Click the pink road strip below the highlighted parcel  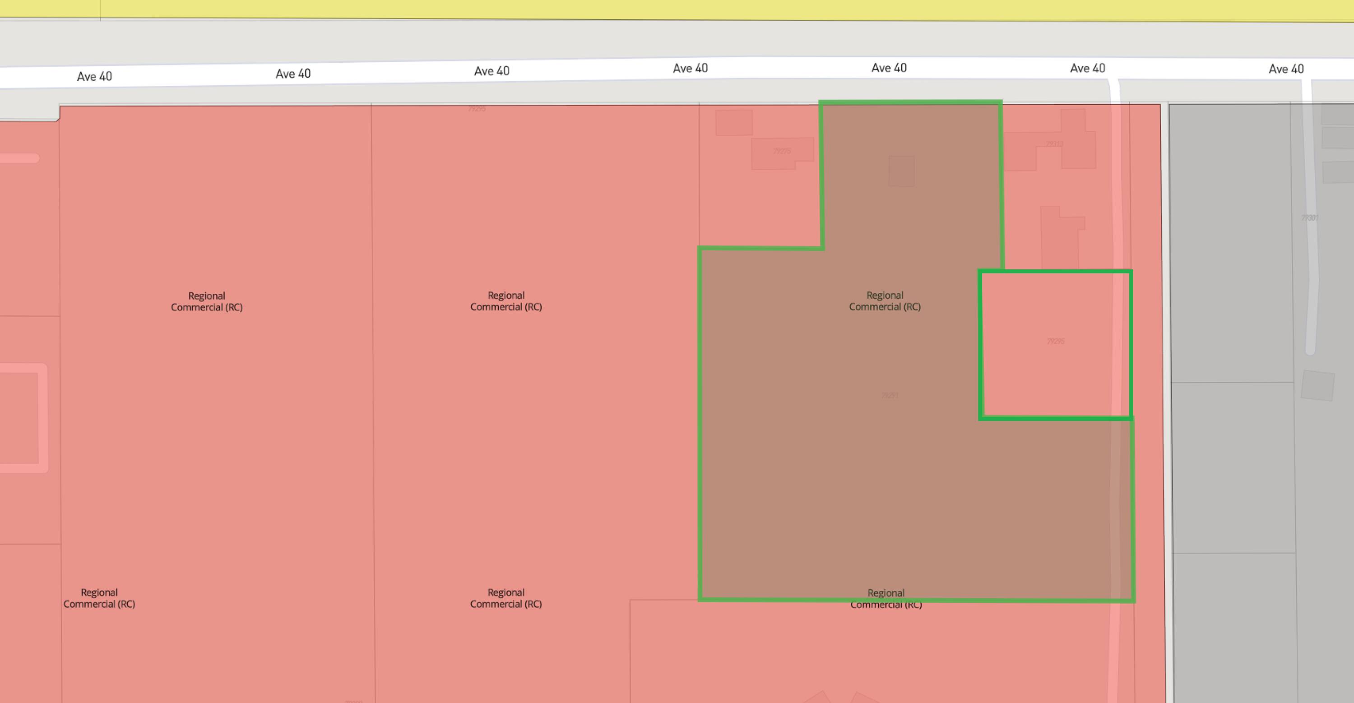click(x=1113, y=657)
